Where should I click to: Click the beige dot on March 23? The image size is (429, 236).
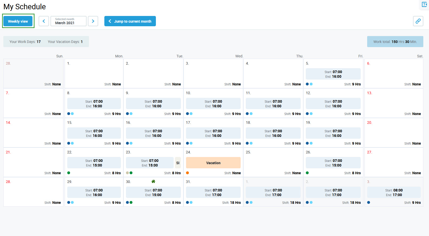click(x=127, y=173)
